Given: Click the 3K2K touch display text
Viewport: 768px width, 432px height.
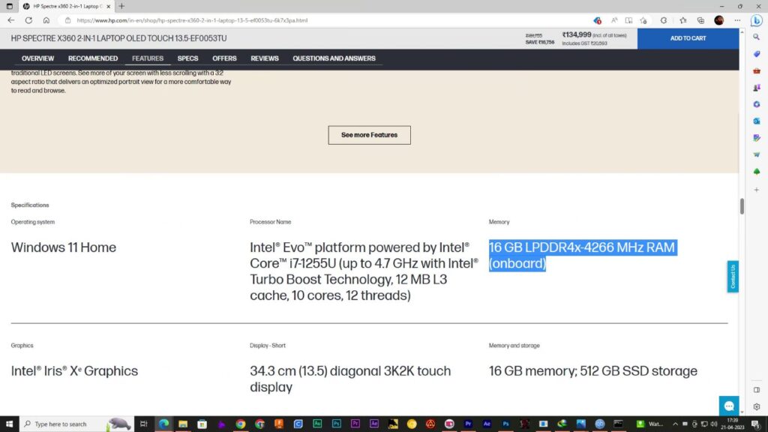Looking at the screenshot, I should click(x=350, y=379).
